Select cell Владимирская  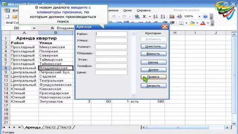(56, 68)
